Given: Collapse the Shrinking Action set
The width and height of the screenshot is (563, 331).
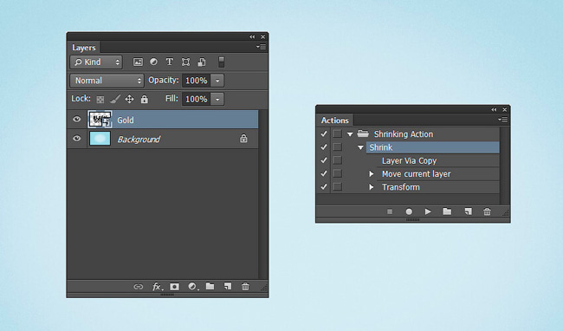Looking at the screenshot, I should pos(350,134).
